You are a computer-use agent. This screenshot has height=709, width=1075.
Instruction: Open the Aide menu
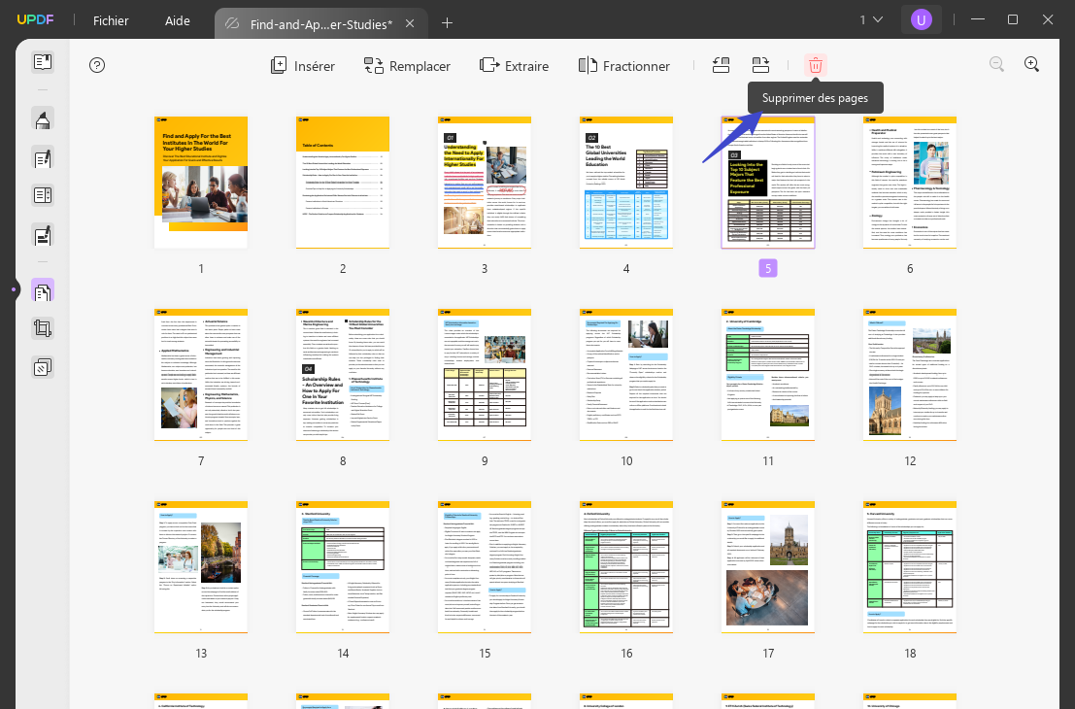click(x=178, y=20)
